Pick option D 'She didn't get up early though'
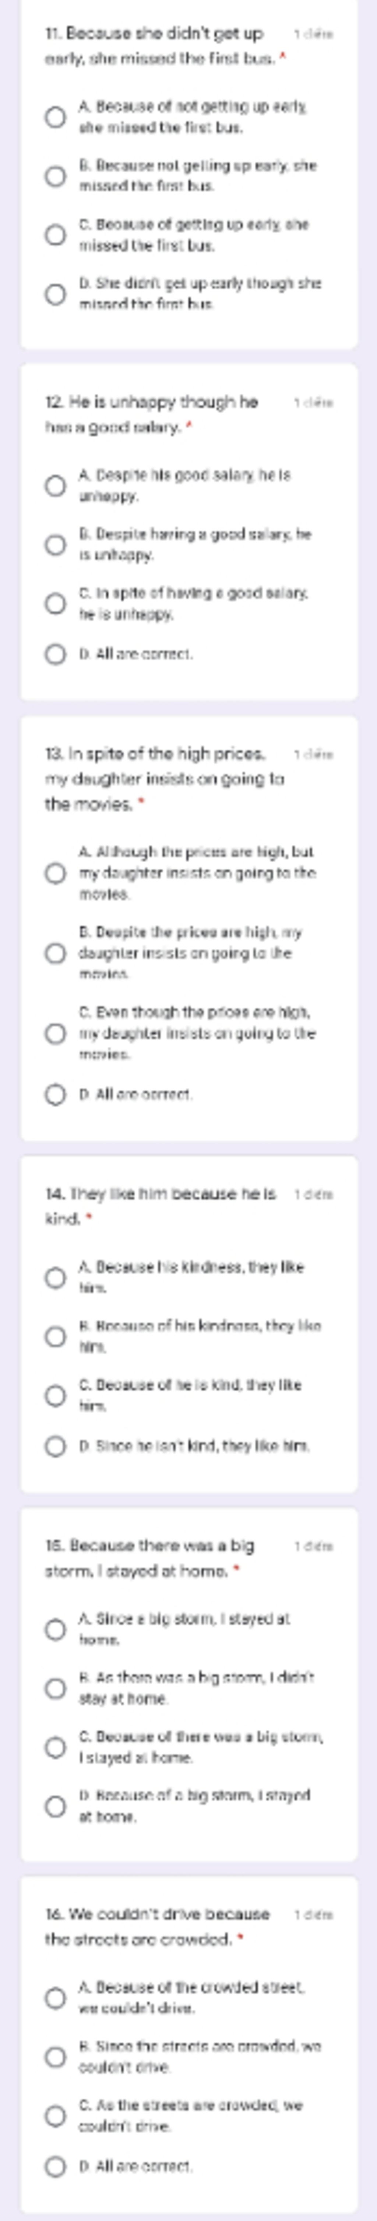377x2221 pixels. click(x=55, y=294)
